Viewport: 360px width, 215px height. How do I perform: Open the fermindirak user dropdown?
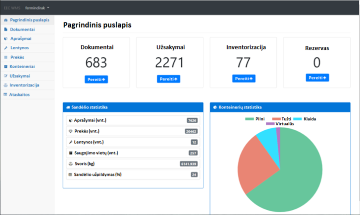37,8
